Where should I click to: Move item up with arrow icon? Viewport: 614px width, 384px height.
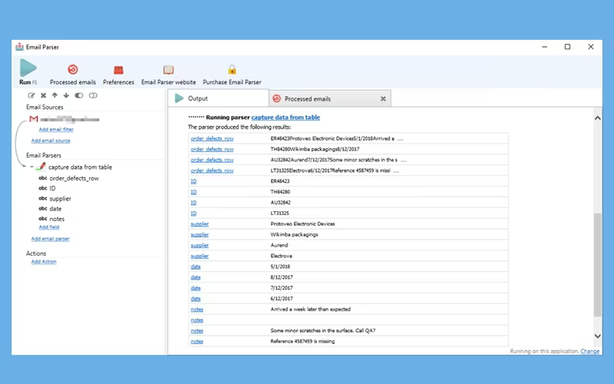point(54,95)
